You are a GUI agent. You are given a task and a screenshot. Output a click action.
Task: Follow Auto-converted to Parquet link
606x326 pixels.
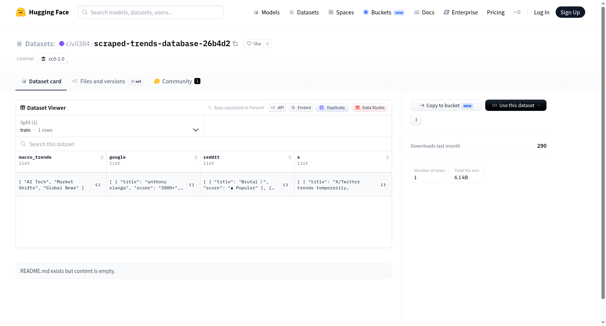[x=229, y=108]
